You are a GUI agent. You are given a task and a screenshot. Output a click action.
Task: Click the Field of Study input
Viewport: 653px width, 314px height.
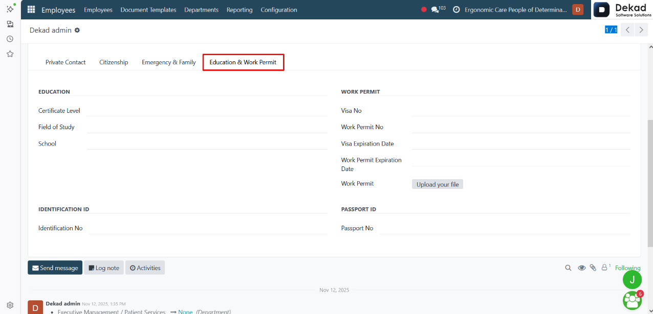coord(207,127)
